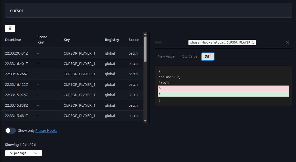
Task: Click the global registry in 22:33:16.122Z row
Action: 110,85
